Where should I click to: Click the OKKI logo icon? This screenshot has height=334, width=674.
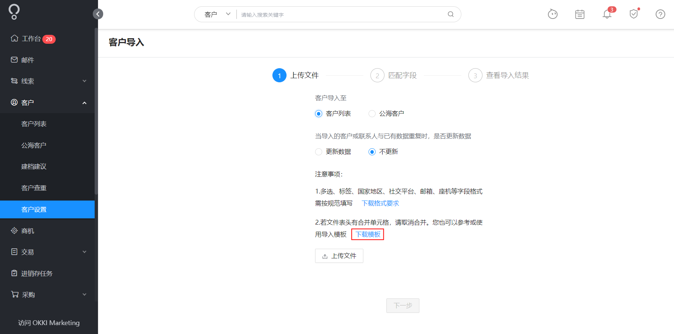[x=14, y=12]
